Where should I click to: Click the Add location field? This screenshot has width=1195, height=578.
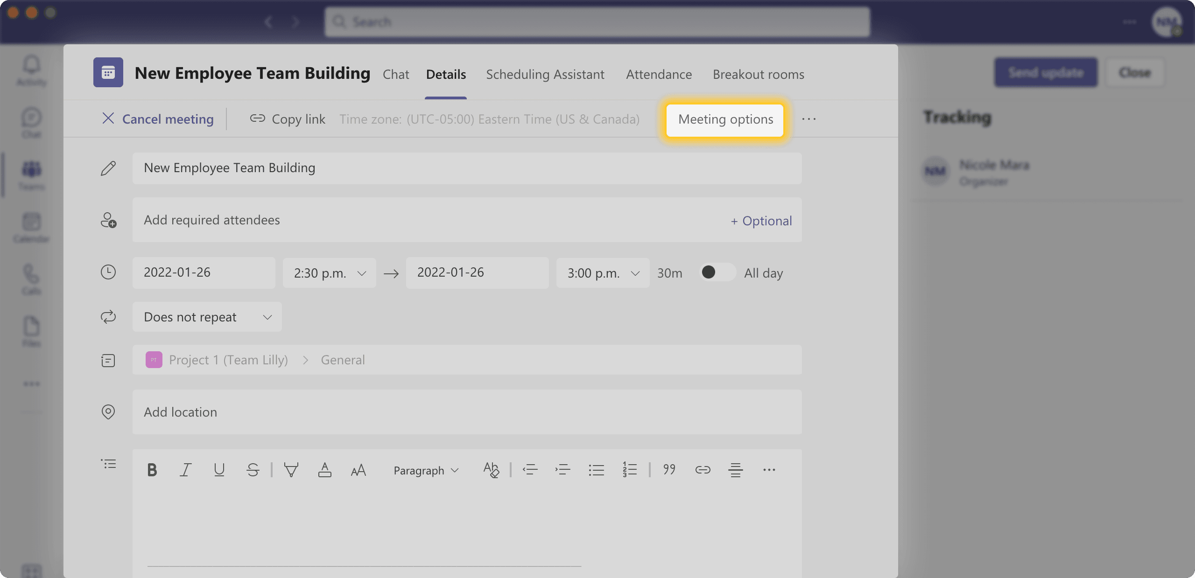(x=467, y=412)
